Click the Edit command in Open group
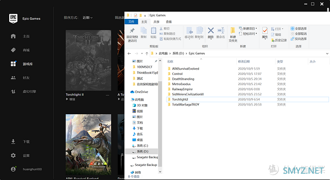 pos(276,35)
